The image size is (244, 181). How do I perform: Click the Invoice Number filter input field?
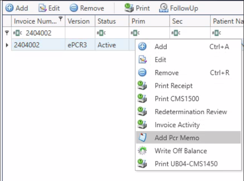click(x=43, y=33)
